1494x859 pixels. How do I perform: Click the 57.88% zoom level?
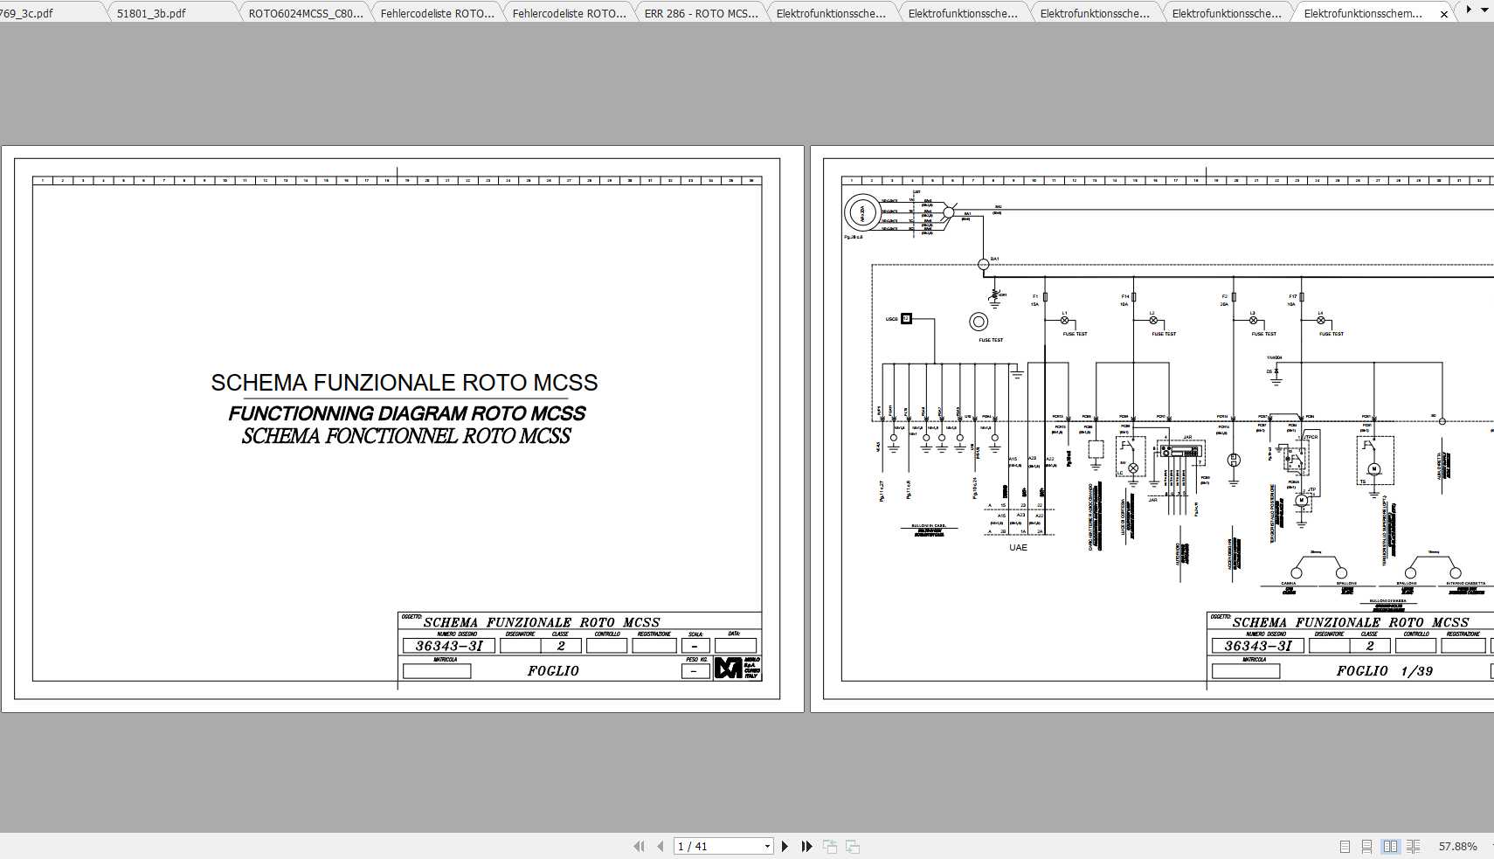click(1457, 846)
